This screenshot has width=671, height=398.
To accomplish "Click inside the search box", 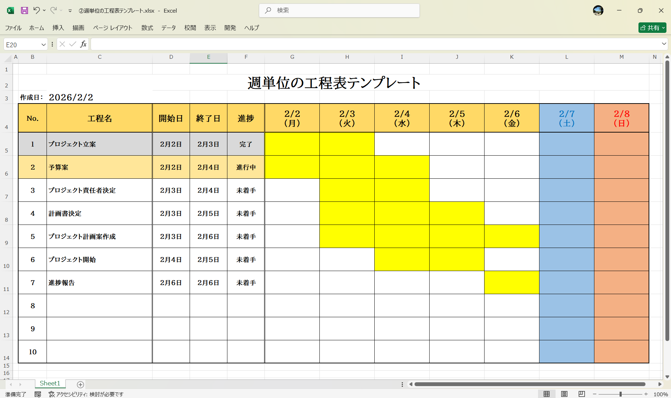I will pyautogui.click(x=339, y=10).
